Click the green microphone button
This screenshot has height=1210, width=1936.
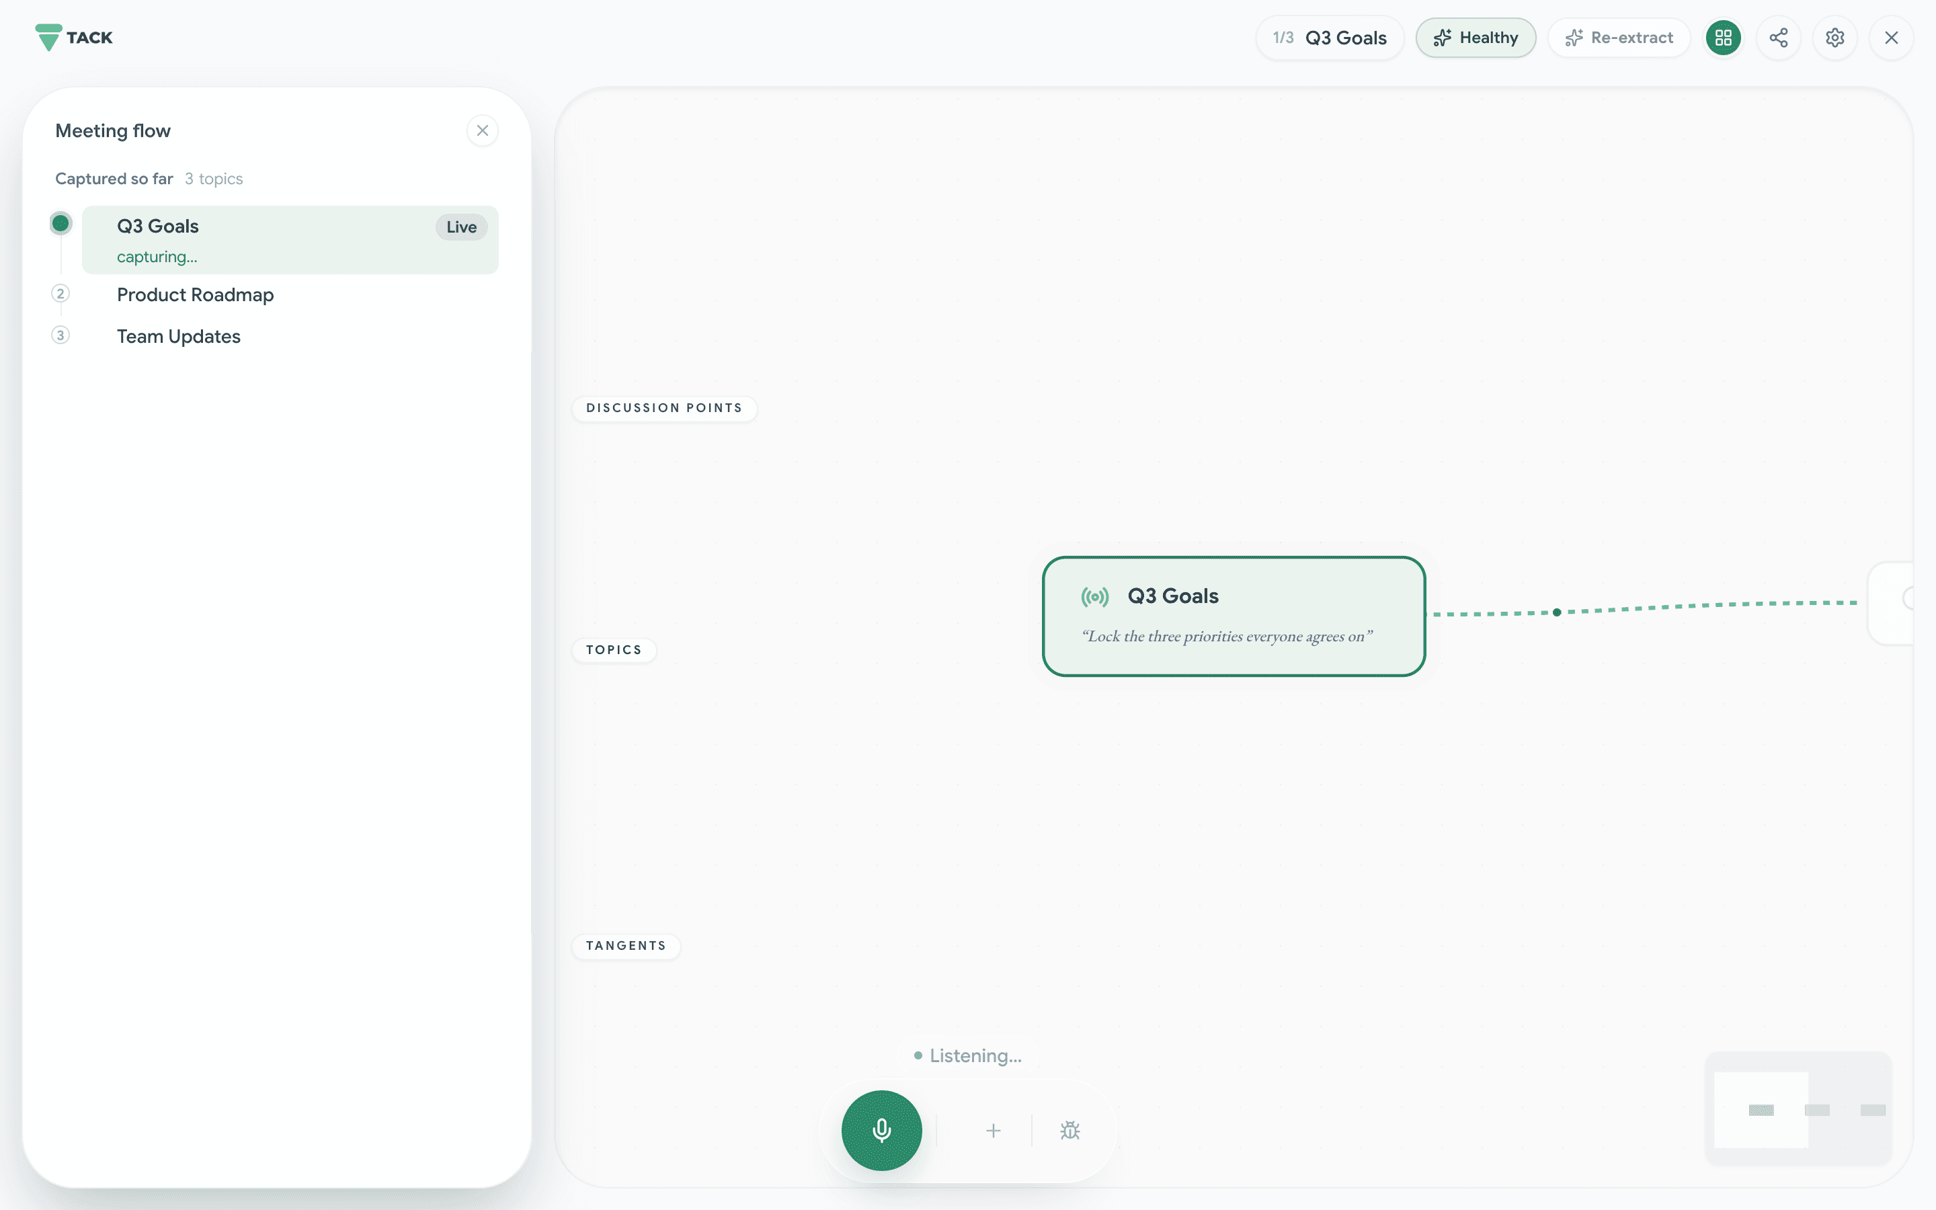[881, 1130]
